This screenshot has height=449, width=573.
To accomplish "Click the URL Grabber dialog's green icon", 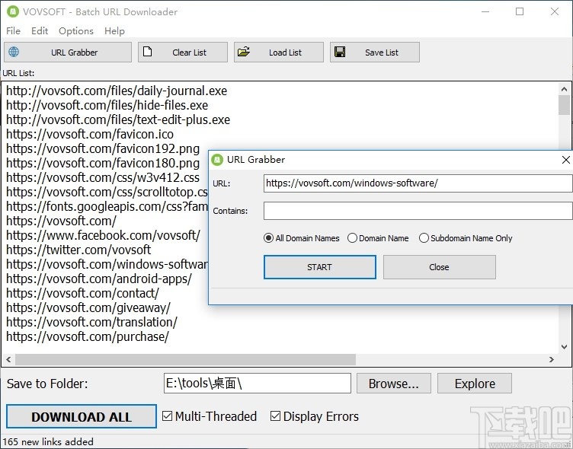I will click(x=217, y=160).
